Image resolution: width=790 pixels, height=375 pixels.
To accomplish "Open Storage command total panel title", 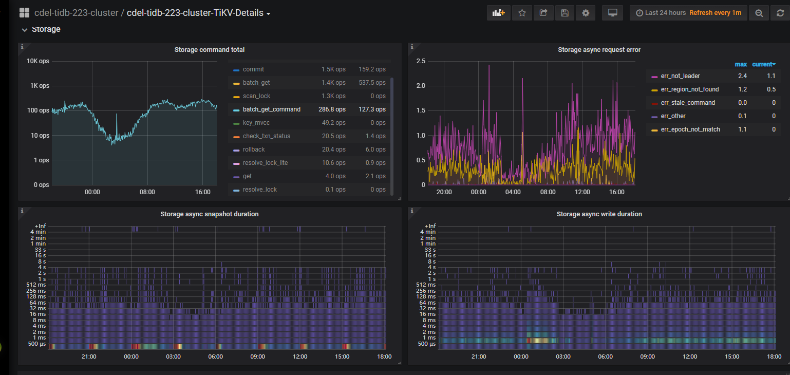I will [209, 50].
